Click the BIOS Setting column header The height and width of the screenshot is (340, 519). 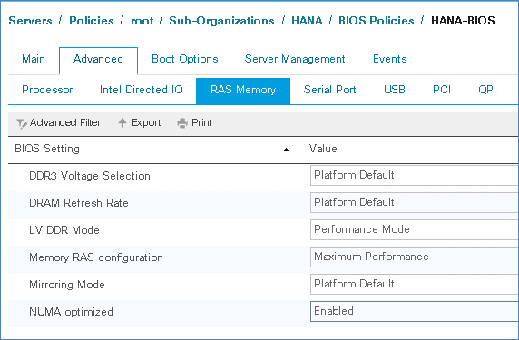click(47, 149)
